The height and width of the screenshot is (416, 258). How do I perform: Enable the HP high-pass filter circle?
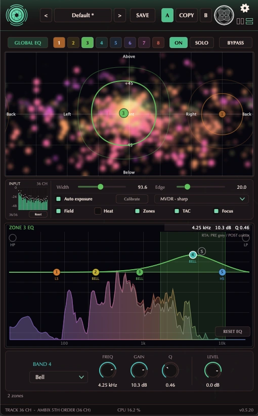click(13, 237)
